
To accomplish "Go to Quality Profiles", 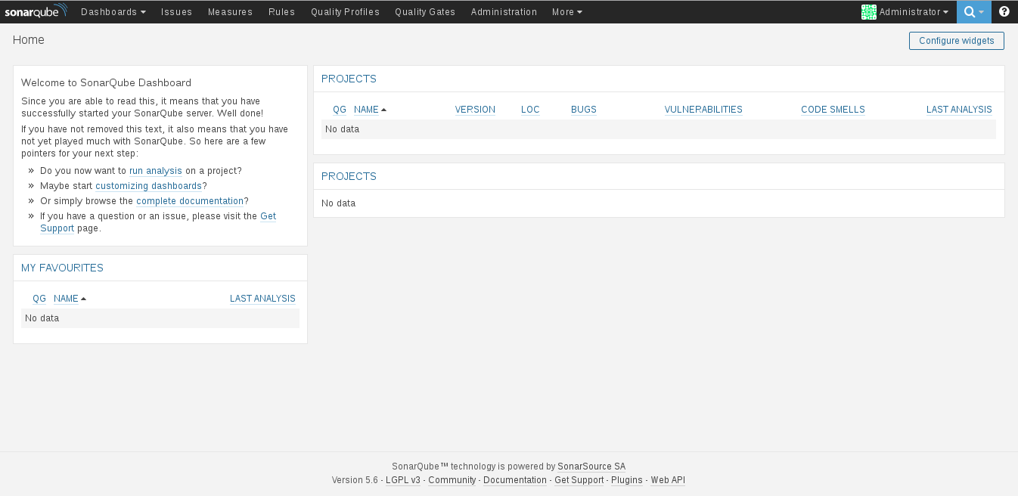I will pos(345,12).
